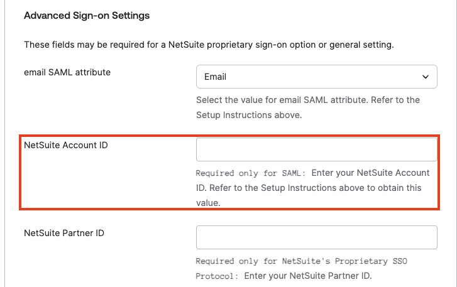Open the email SAML attribute dropdown
This screenshot has width=457, height=287.
(316, 77)
